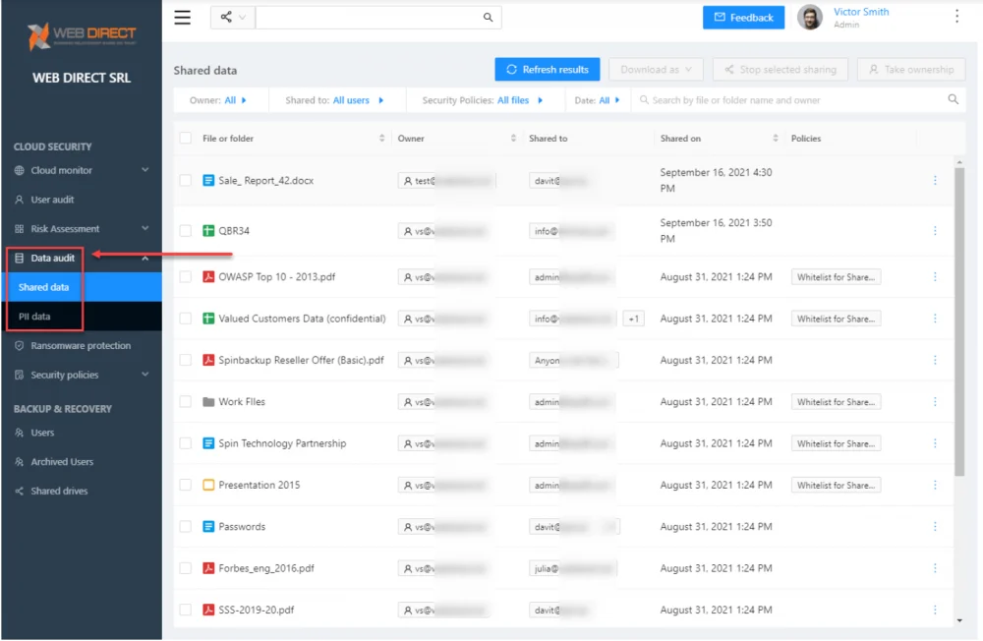The width and height of the screenshot is (983, 641).
Task: Click Whitelist for Share policy on OWASP row
Action: click(836, 277)
